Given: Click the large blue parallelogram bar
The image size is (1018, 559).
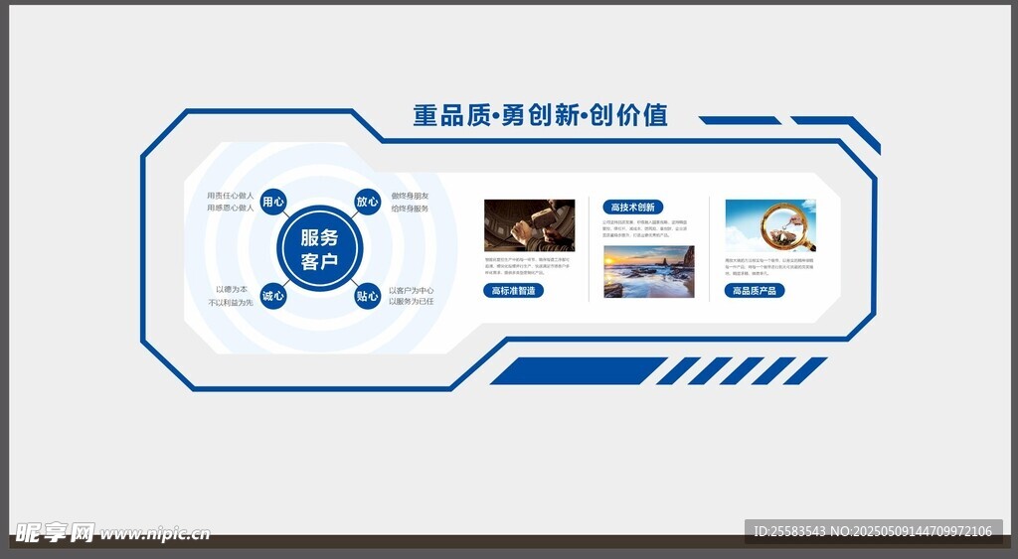Looking at the screenshot, I should point(577,370).
